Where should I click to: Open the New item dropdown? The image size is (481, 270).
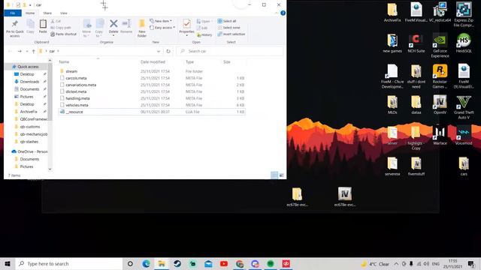(x=160, y=21)
